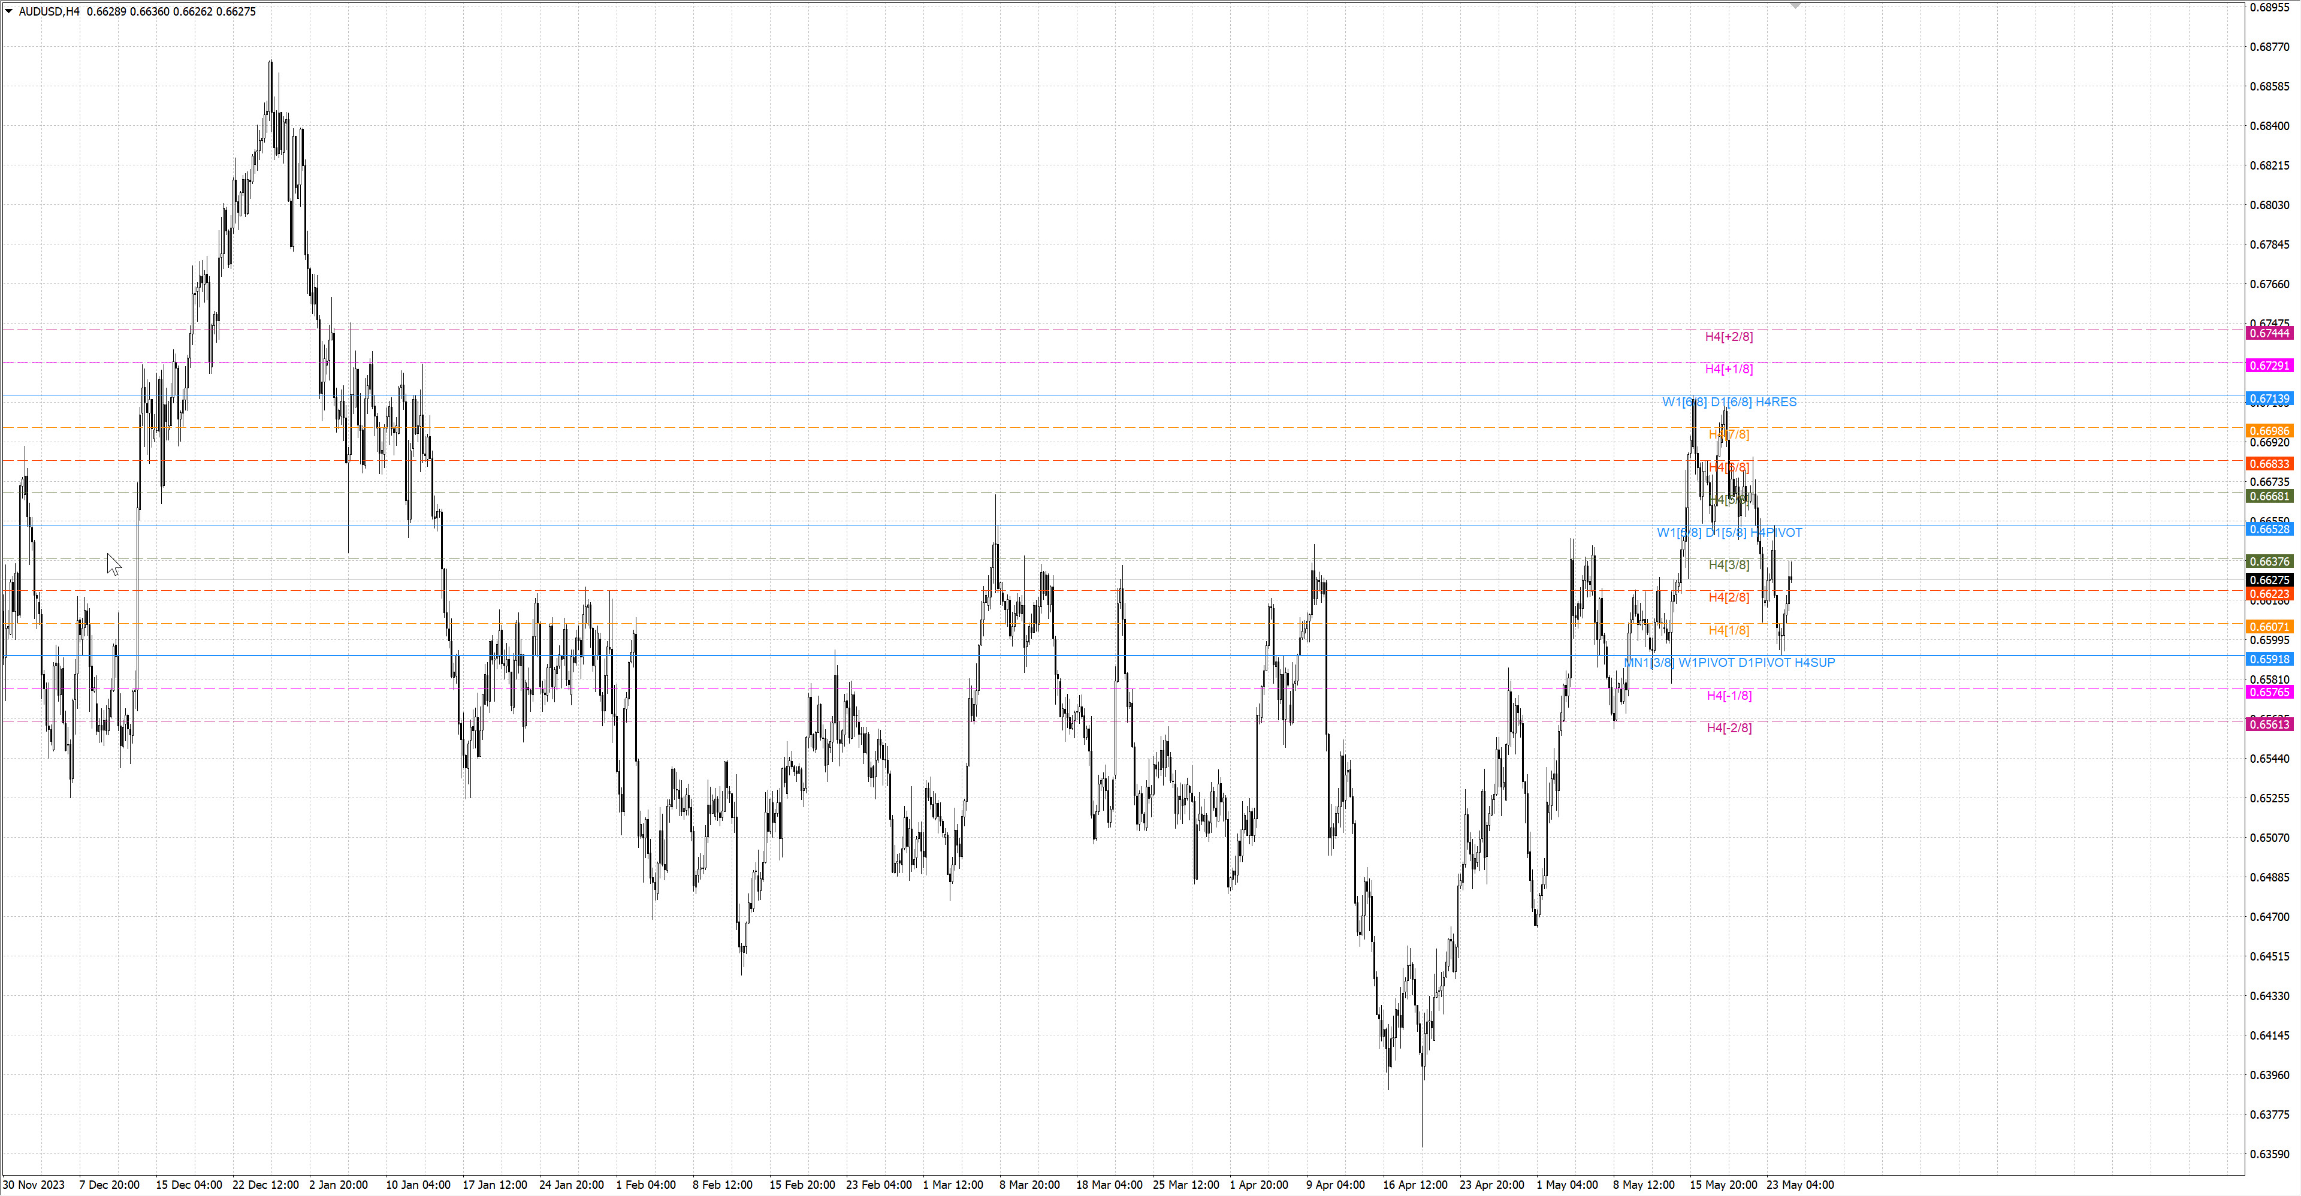Select the MN1[3/8] W1PIVOT D1PIVOT H4SUP label

click(x=1728, y=663)
